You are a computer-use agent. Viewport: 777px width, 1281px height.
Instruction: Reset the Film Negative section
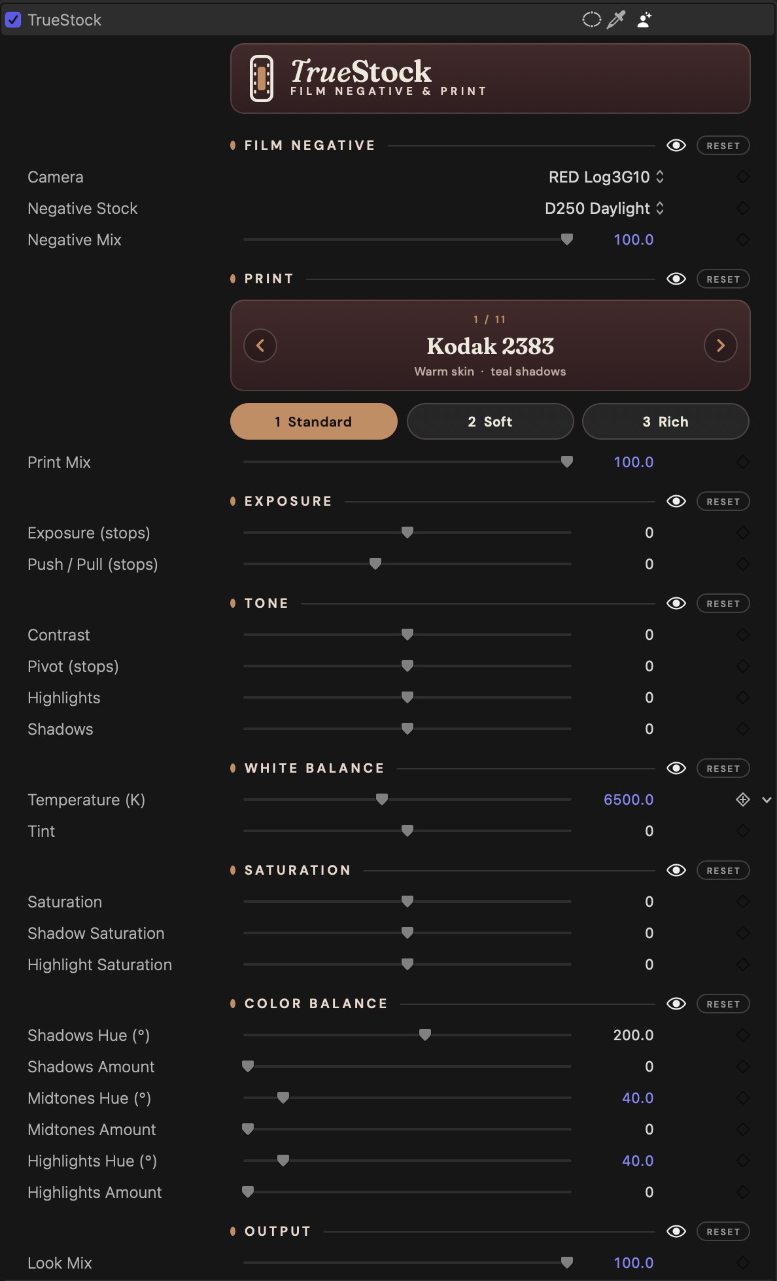pos(723,145)
